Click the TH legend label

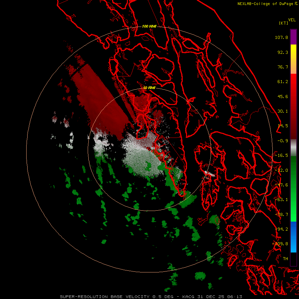(x=285, y=259)
